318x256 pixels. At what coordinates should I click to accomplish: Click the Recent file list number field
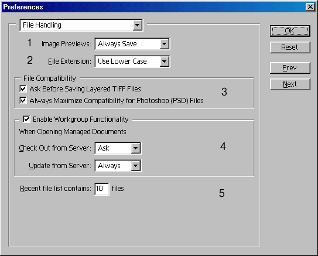coord(102,189)
